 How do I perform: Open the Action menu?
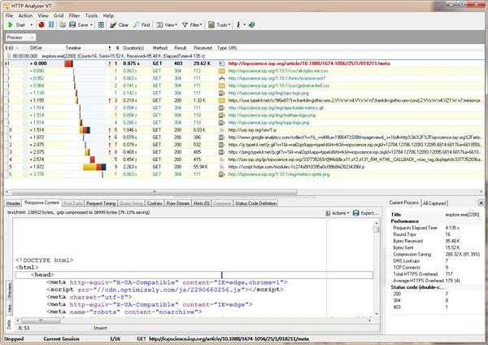[x=25, y=15]
